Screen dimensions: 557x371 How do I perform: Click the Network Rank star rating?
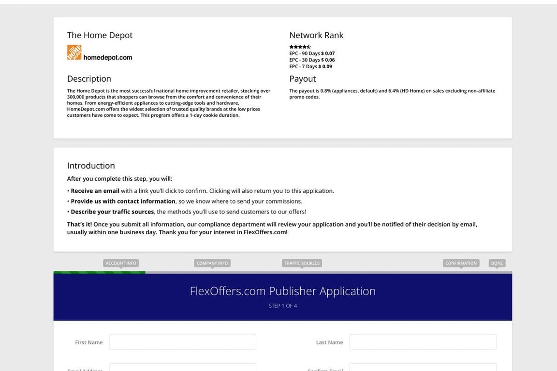300,47
